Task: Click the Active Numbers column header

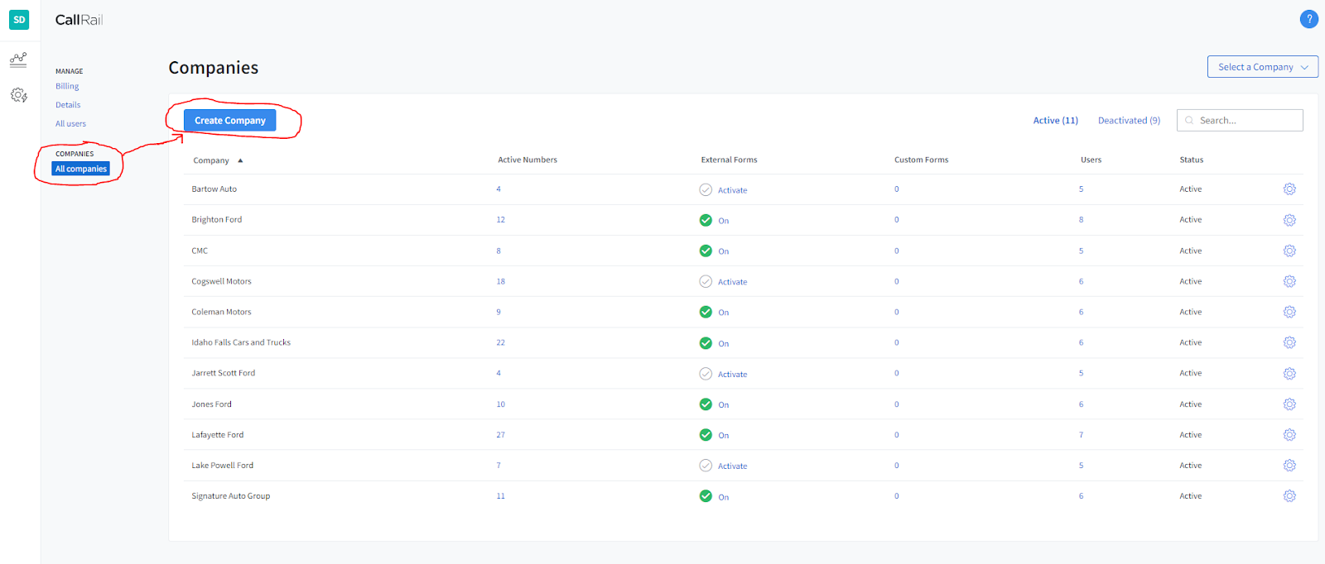Action: click(x=527, y=160)
